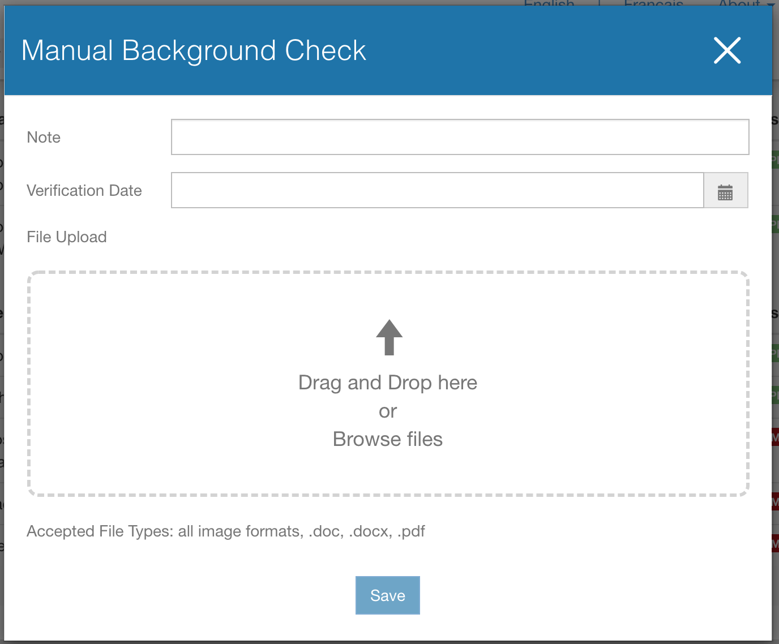Click a red status badge behind dialog
Screen dimensions: 779x644
[776, 437]
